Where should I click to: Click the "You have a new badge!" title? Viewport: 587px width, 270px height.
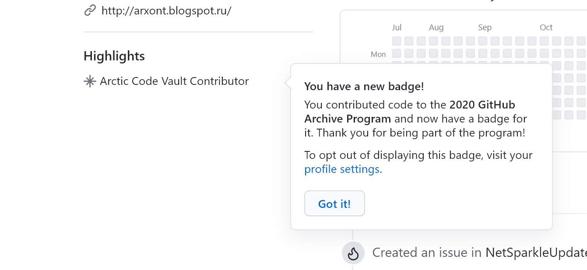tap(364, 86)
